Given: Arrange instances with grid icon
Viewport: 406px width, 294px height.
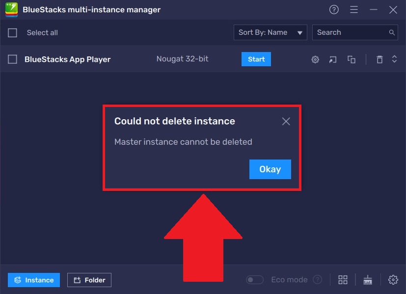Looking at the screenshot, I should 343,280.
